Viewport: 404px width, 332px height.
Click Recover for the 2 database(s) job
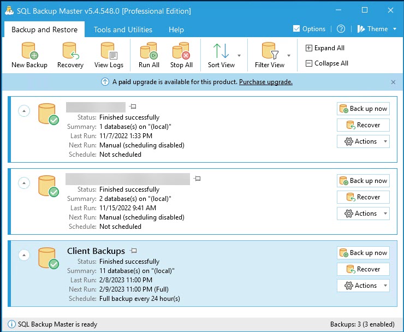(x=363, y=197)
